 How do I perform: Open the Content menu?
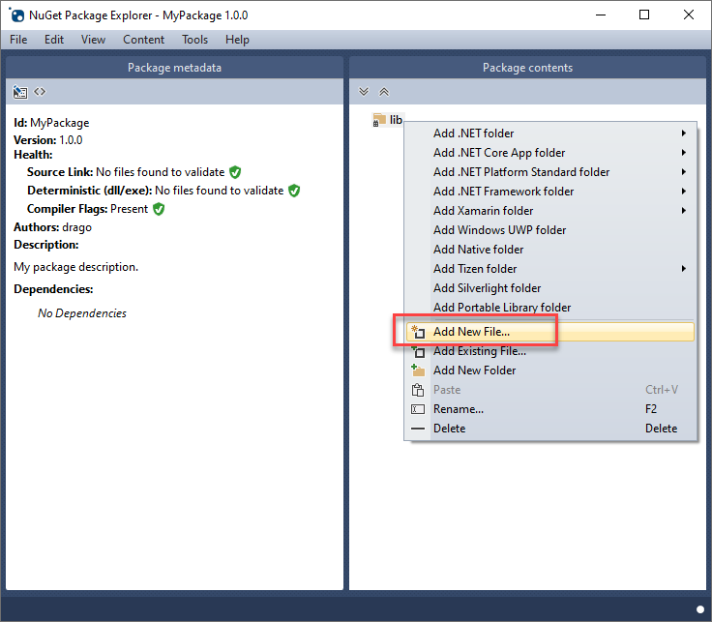point(143,40)
